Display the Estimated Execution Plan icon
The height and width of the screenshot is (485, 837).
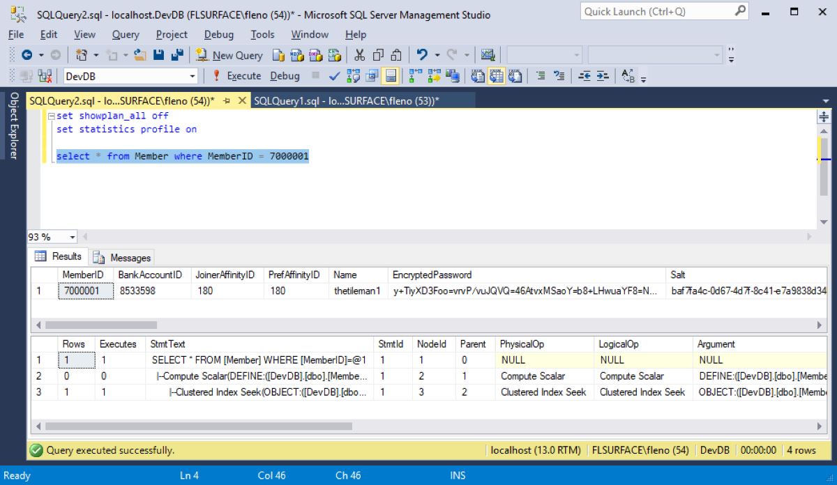pyautogui.click(x=353, y=76)
